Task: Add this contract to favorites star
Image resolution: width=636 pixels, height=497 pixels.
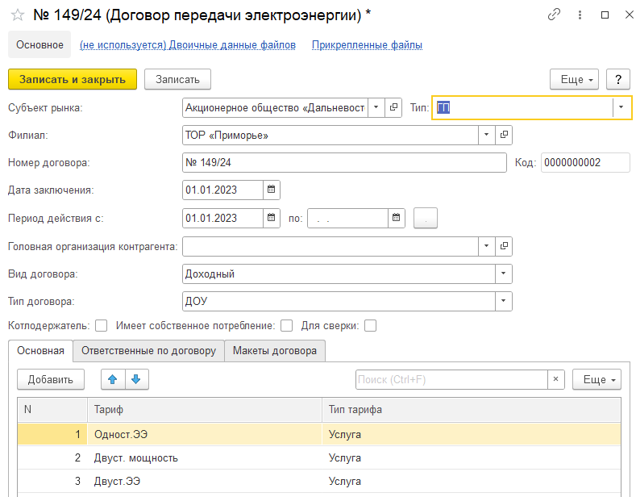Action: 17,15
